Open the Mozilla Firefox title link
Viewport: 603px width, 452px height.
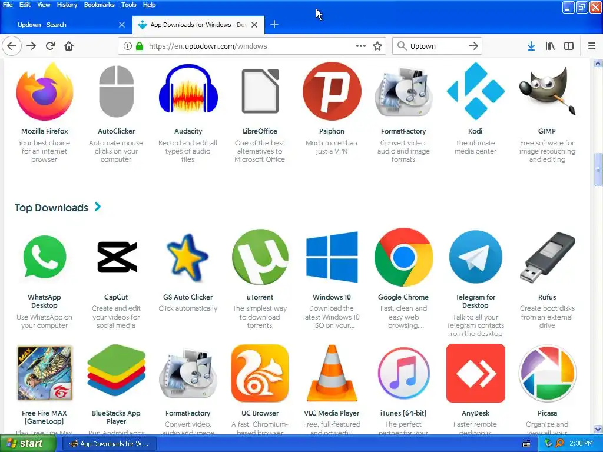45,131
